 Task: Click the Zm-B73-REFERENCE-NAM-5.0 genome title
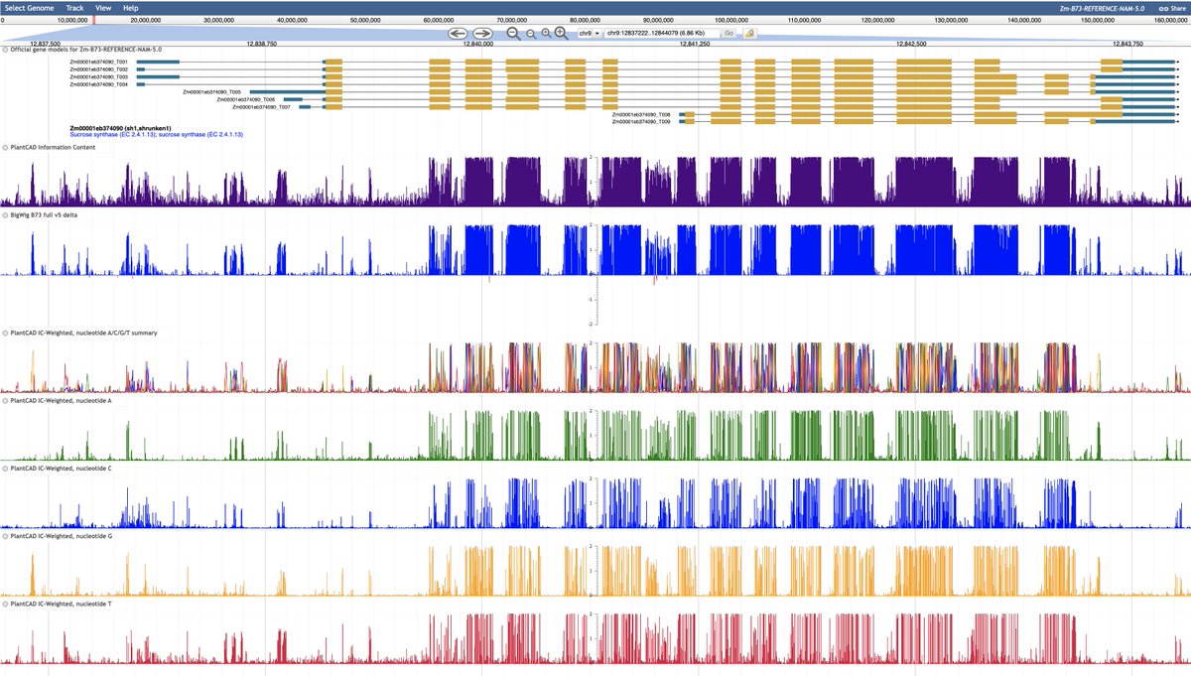[1102, 7]
